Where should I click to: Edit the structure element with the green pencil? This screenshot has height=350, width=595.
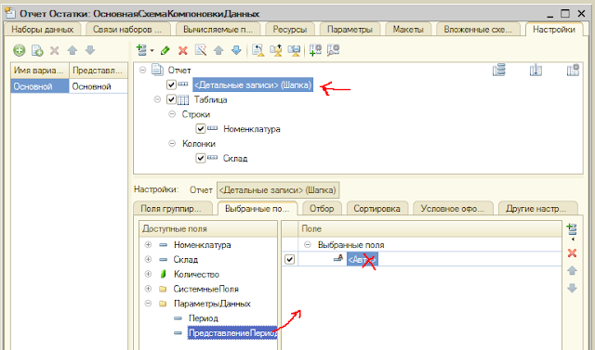tap(165, 50)
